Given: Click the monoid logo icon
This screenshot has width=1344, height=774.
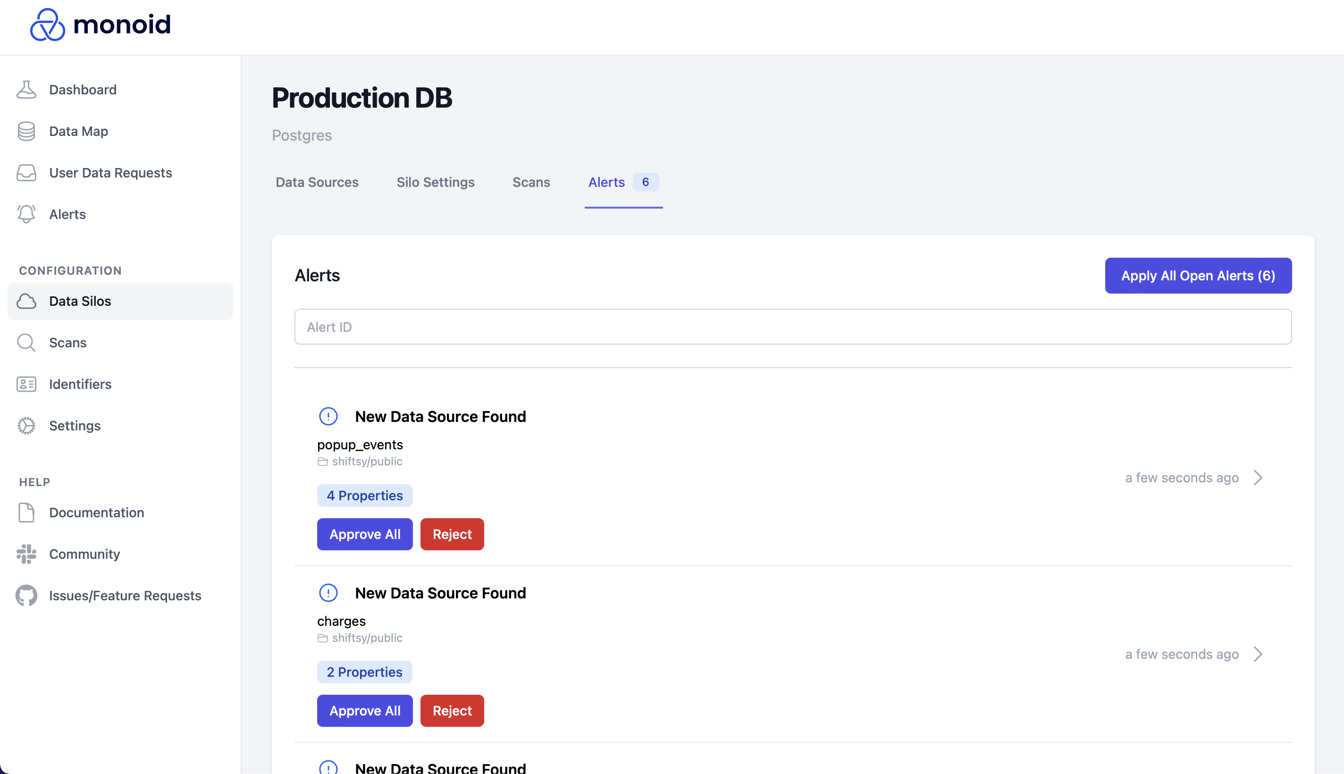Looking at the screenshot, I should [x=47, y=25].
